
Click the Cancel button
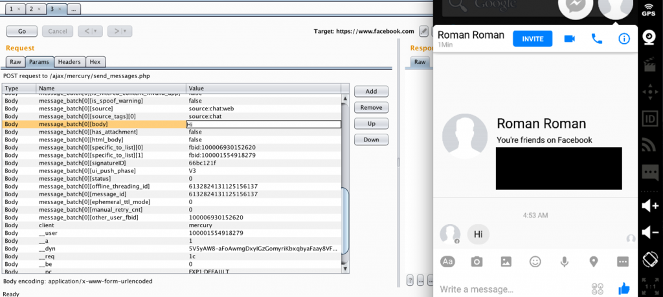(x=58, y=31)
